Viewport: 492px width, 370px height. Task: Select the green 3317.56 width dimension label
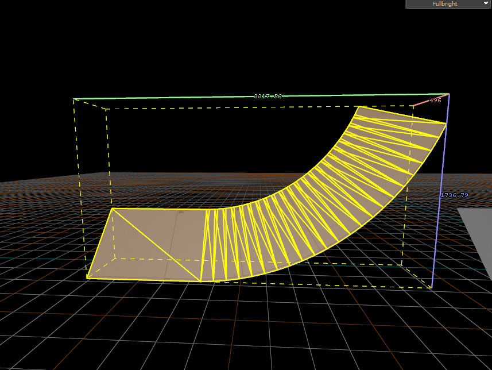(x=268, y=96)
